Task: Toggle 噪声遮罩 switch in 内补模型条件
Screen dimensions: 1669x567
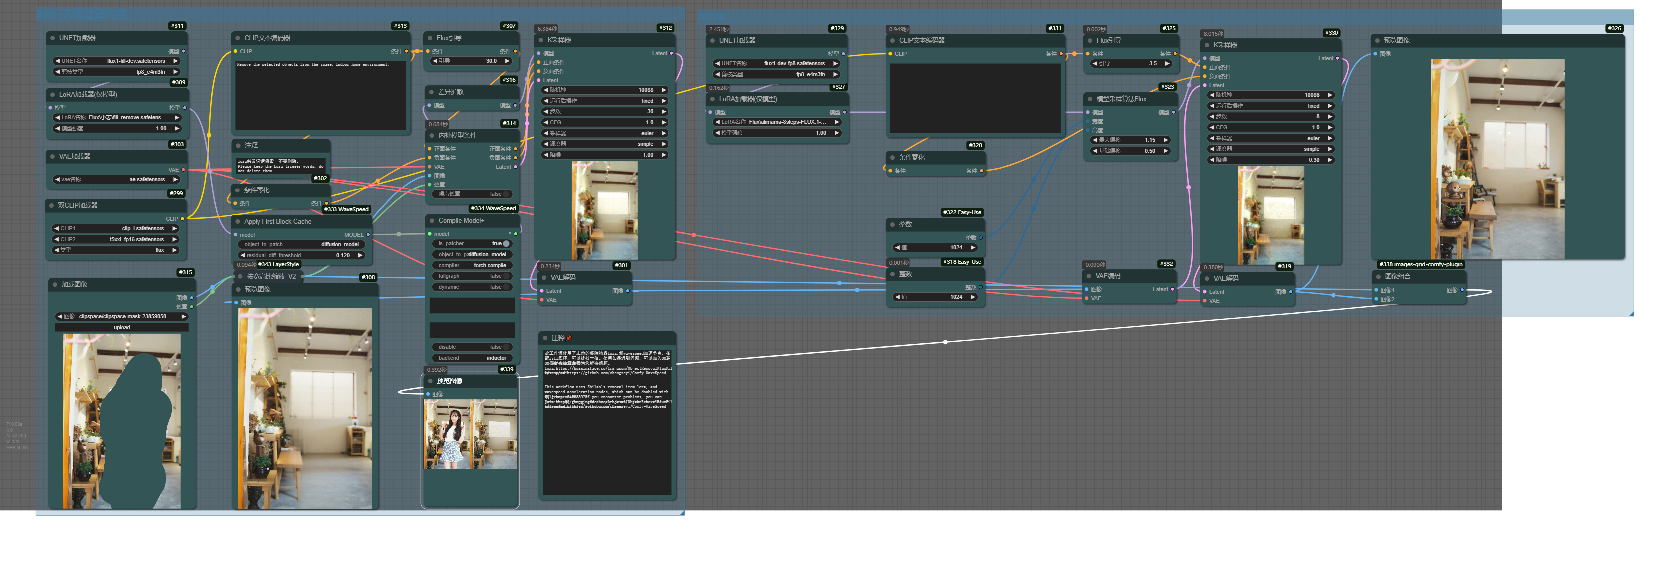Action: [506, 194]
